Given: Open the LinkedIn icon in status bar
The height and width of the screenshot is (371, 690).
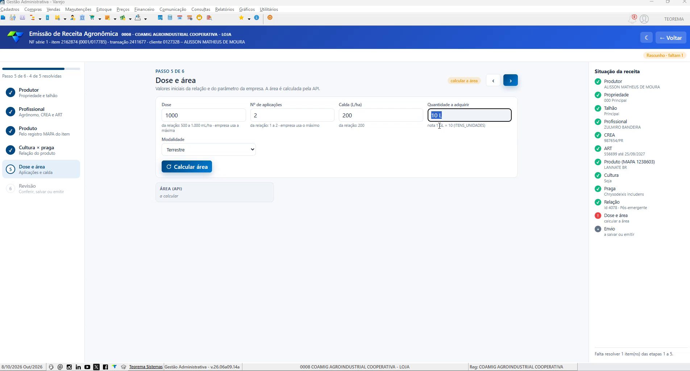Looking at the screenshot, I should coord(78,367).
